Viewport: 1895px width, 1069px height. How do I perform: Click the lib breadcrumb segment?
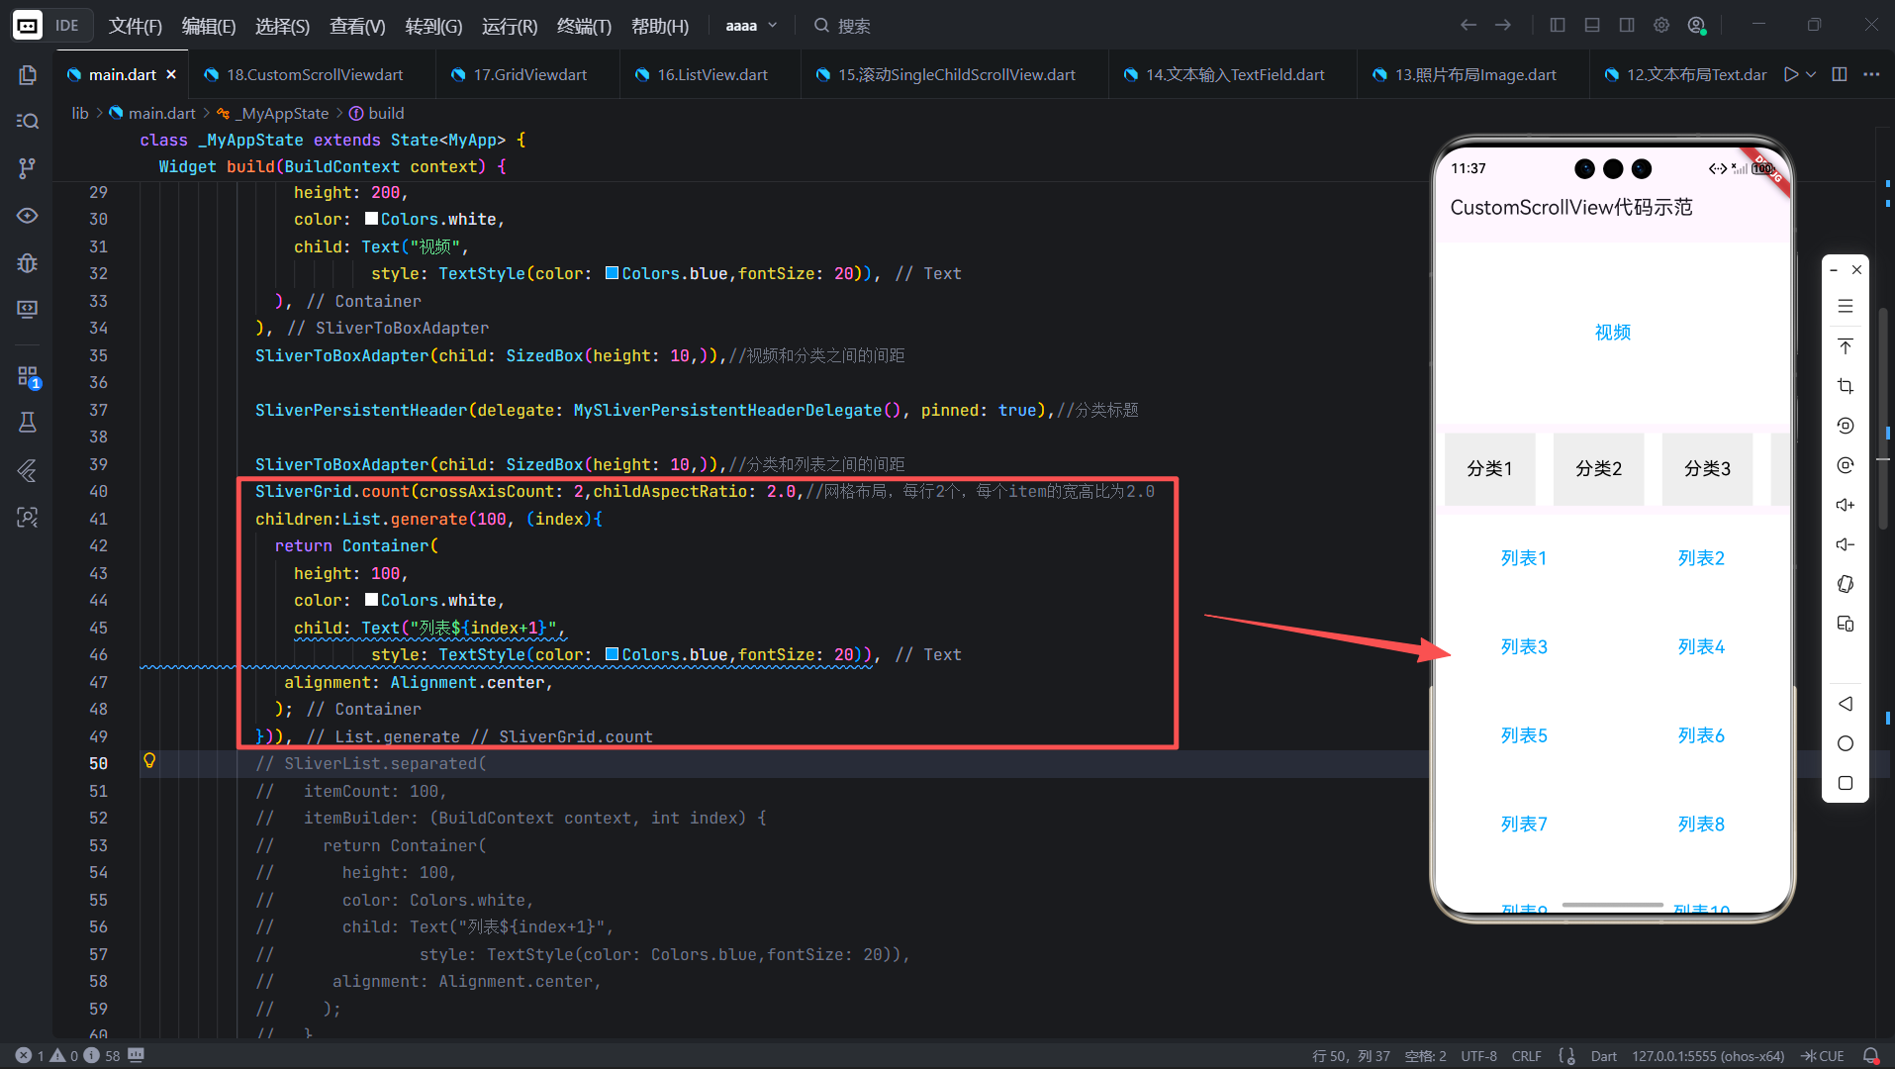[x=80, y=113]
